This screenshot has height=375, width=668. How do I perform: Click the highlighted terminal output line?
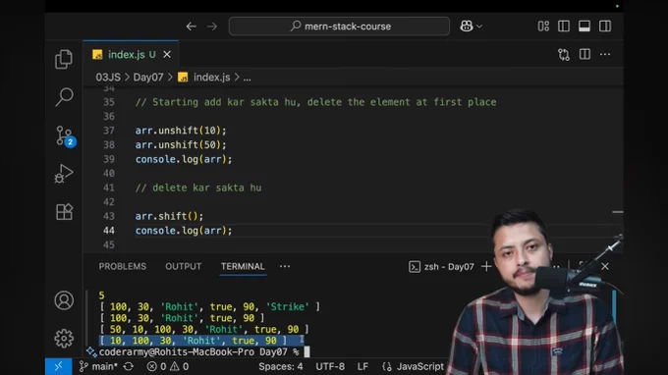pyautogui.click(x=201, y=341)
